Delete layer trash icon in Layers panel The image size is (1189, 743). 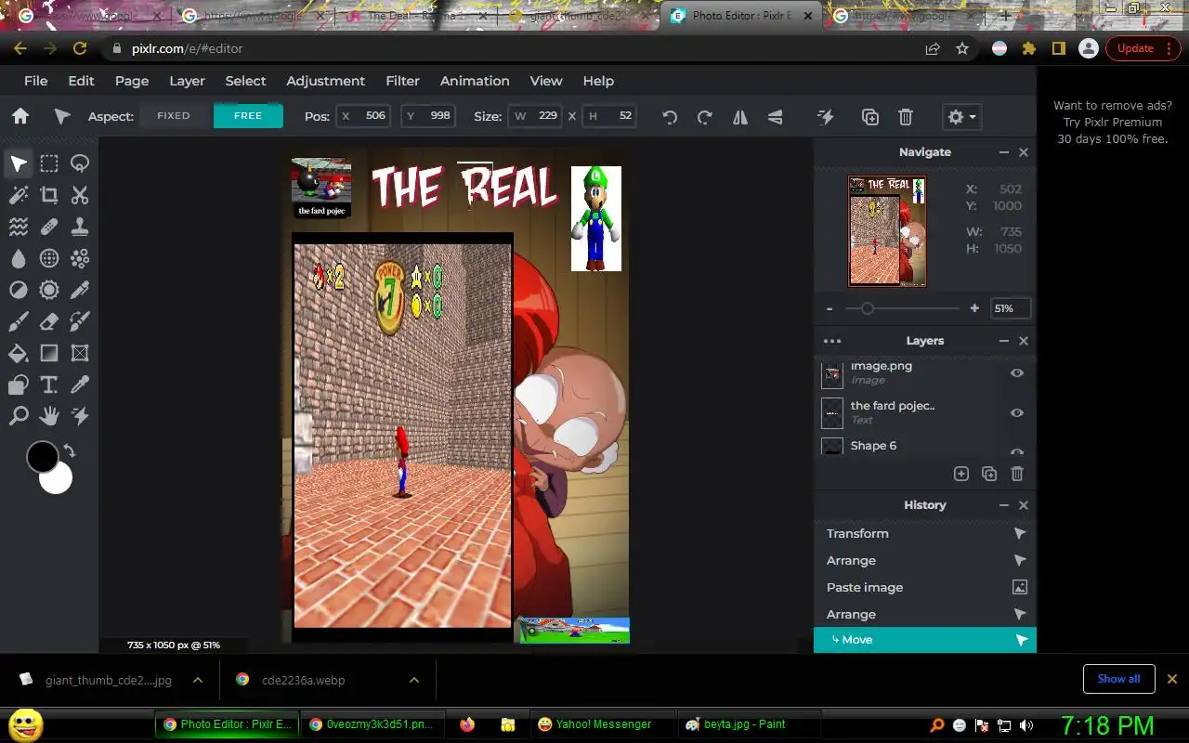(1017, 474)
